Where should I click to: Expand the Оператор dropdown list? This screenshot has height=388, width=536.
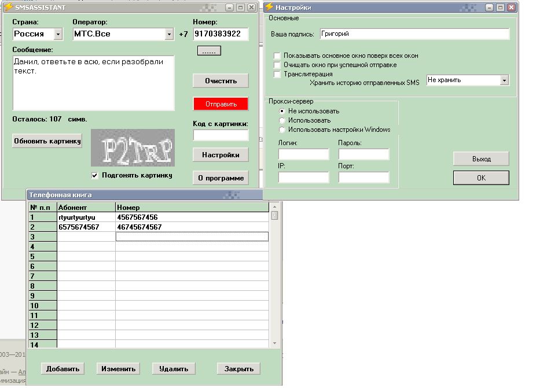pos(169,34)
